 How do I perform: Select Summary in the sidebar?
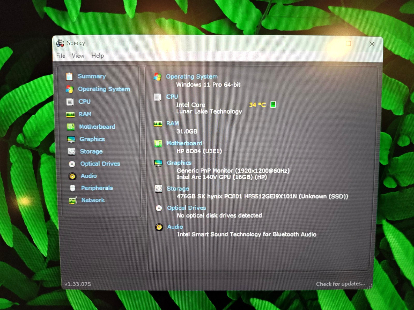[x=92, y=76]
